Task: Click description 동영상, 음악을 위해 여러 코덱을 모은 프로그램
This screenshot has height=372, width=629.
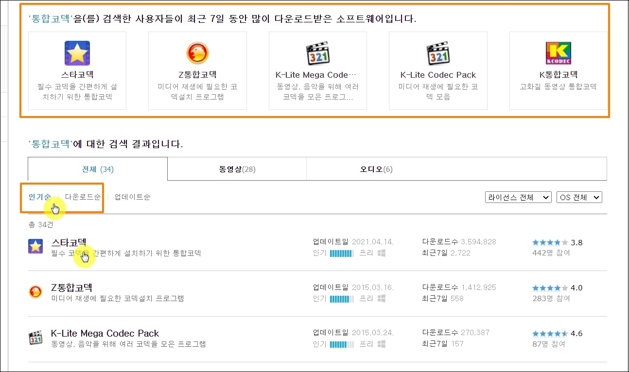Action: click(128, 344)
